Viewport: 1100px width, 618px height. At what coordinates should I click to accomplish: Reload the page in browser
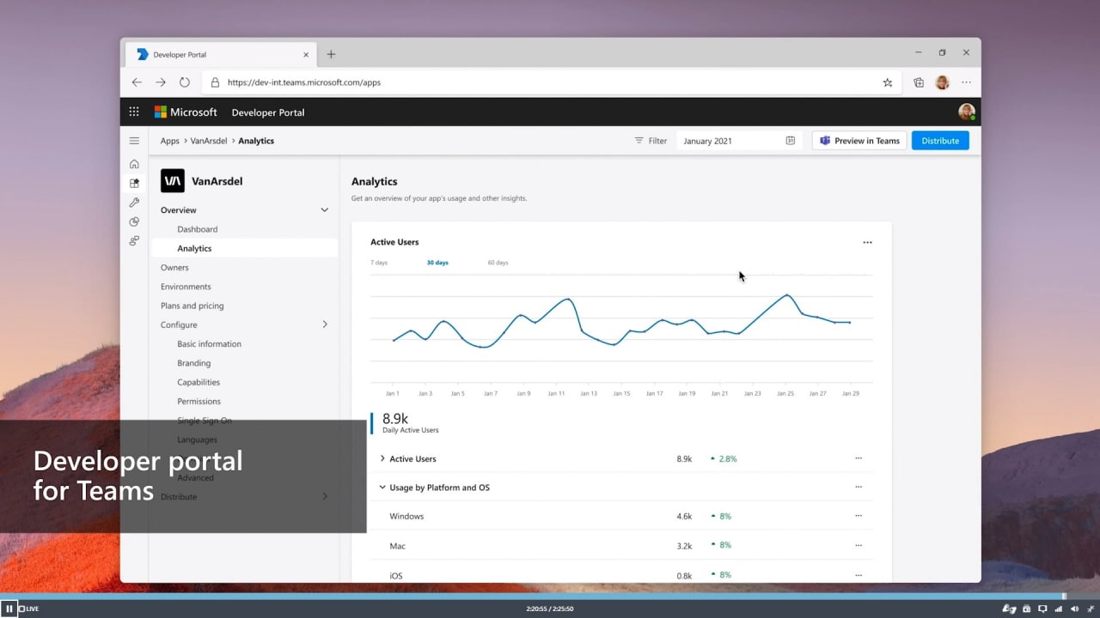185,82
